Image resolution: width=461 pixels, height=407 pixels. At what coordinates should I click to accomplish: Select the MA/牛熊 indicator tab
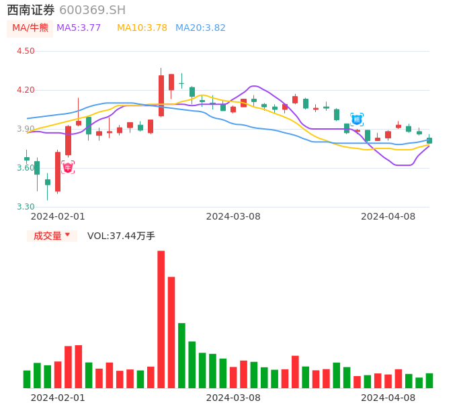click(30, 28)
